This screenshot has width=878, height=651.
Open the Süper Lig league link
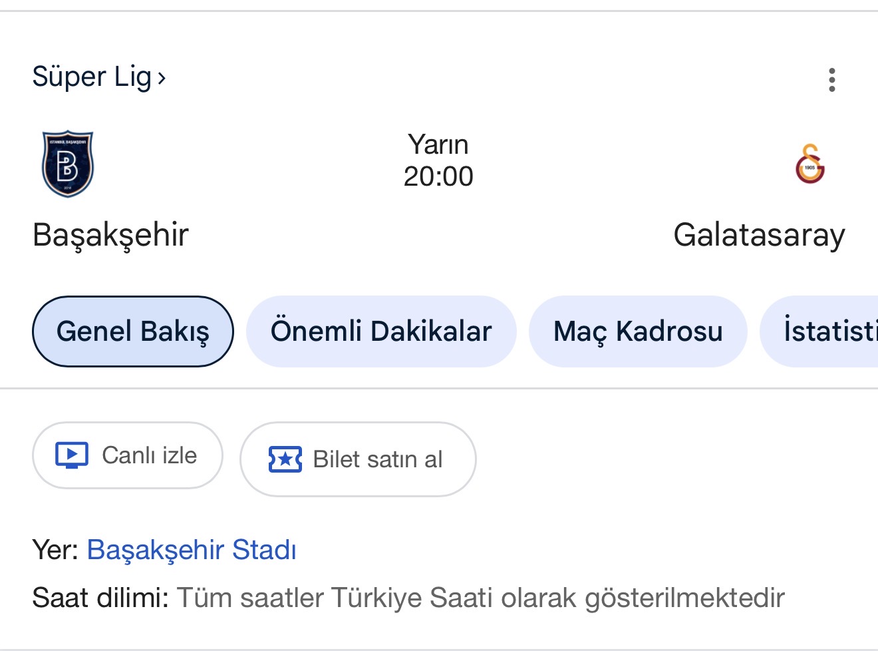pos(92,77)
